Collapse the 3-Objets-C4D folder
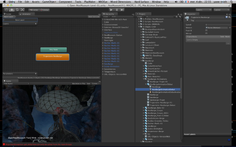 (139, 27)
